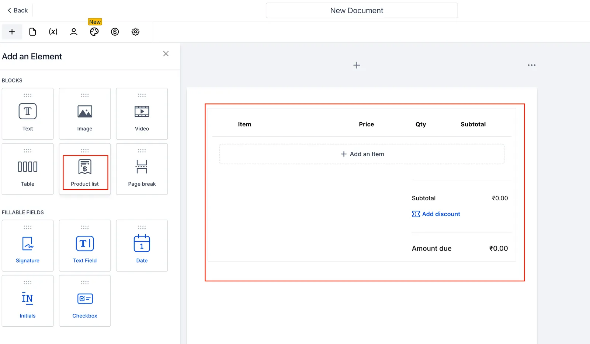This screenshot has width=590, height=344.
Task: Select the Image block element
Action: (x=85, y=113)
